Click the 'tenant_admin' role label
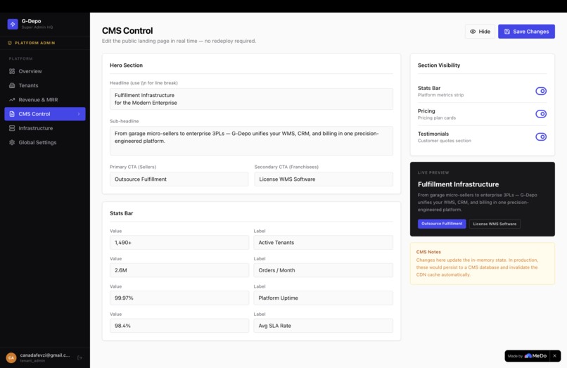The width and height of the screenshot is (567, 368). [32, 361]
